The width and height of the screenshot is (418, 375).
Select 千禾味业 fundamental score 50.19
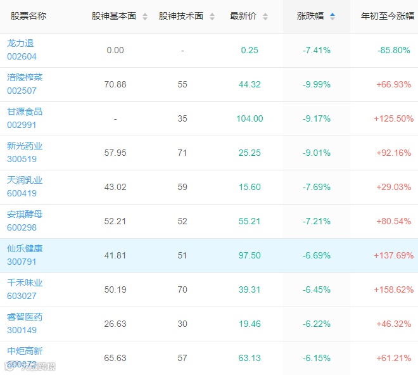(x=115, y=289)
